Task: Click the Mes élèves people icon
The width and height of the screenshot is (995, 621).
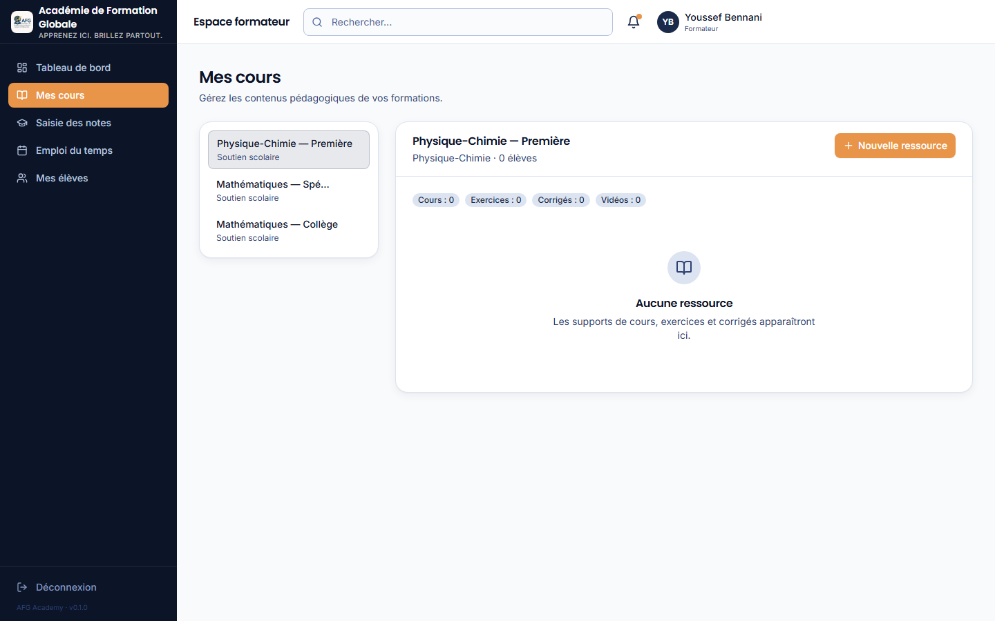Action: pyautogui.click(x=22, y=178)
